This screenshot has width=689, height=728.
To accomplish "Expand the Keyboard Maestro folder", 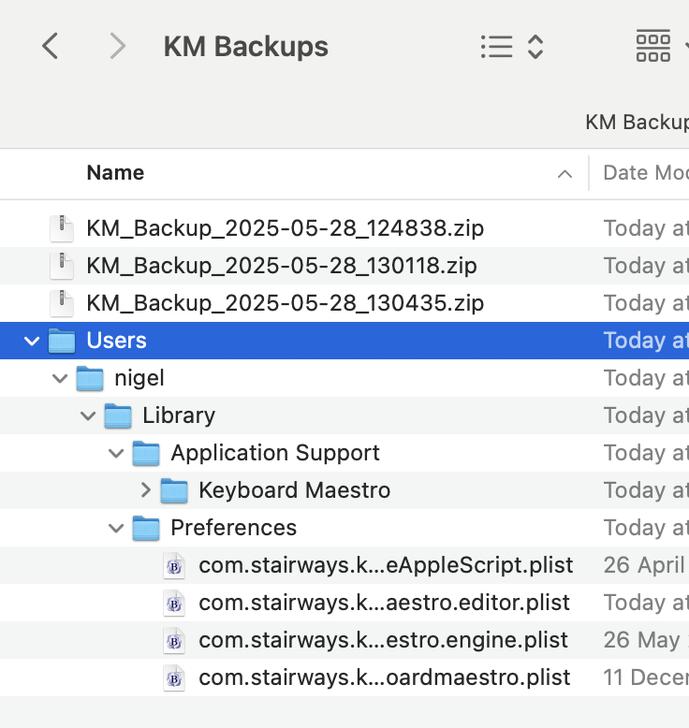I will click(x=145, y=490).
